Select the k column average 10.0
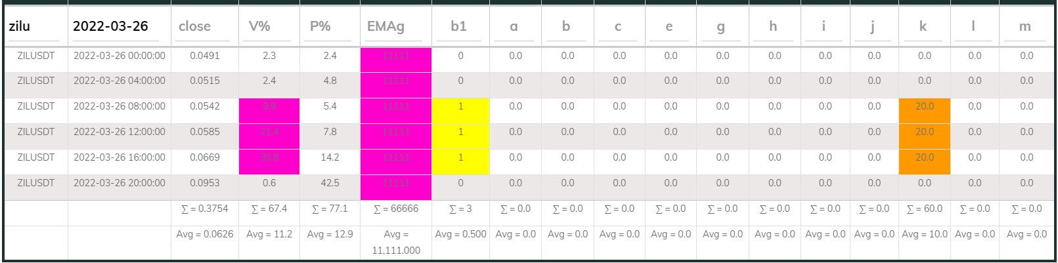 (925, 235)
